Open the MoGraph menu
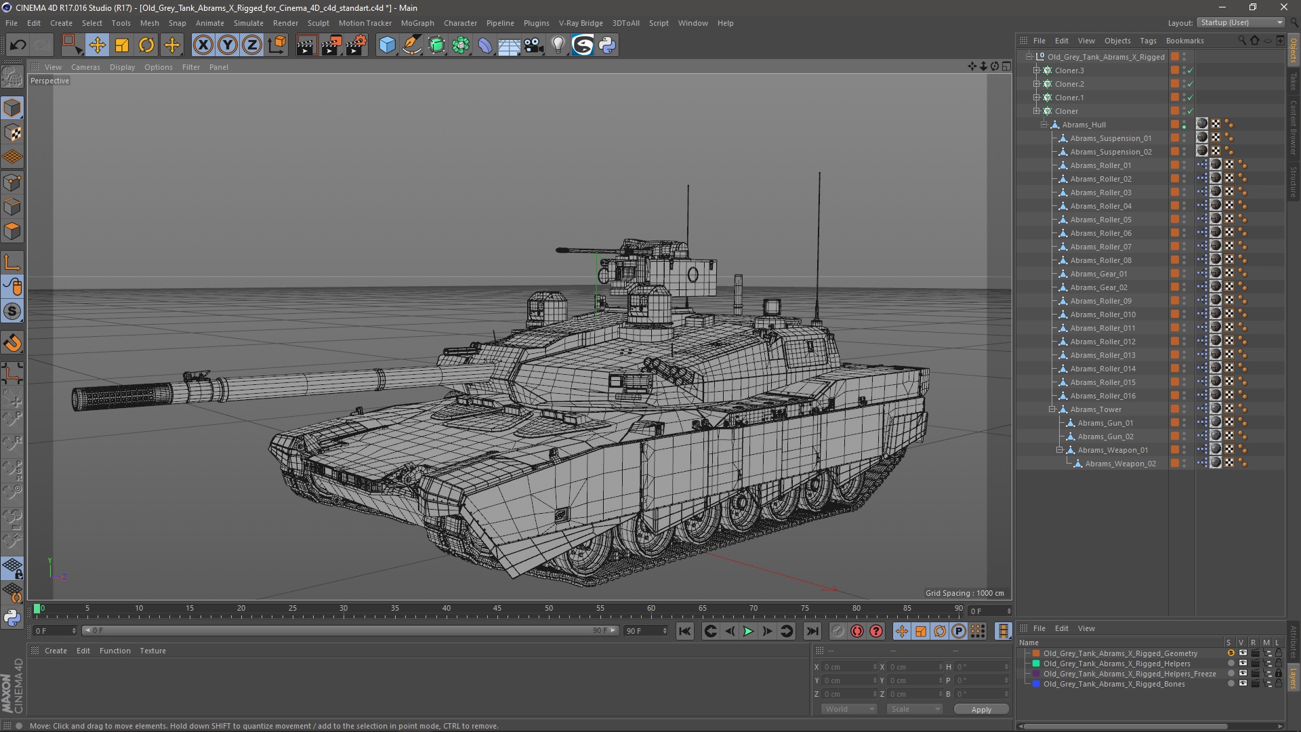This screenshot has width=1301, height=732. tap(417, 23)
